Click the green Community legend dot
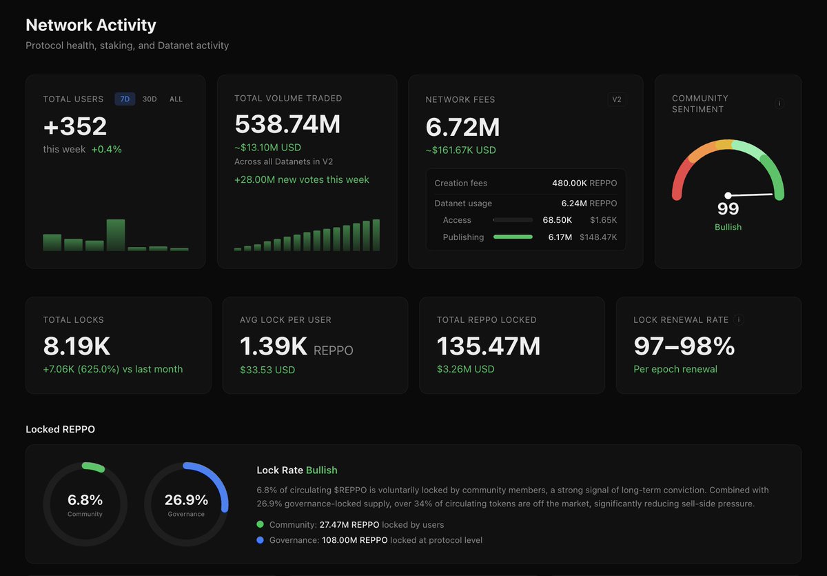 tap(260, 524)
